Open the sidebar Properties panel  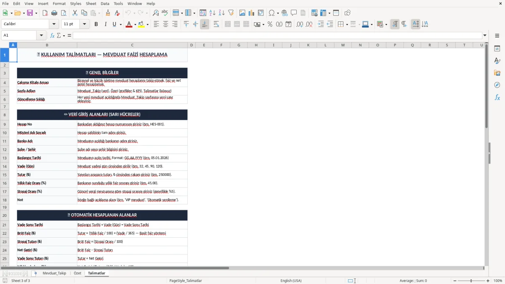(x=497, y=48)
